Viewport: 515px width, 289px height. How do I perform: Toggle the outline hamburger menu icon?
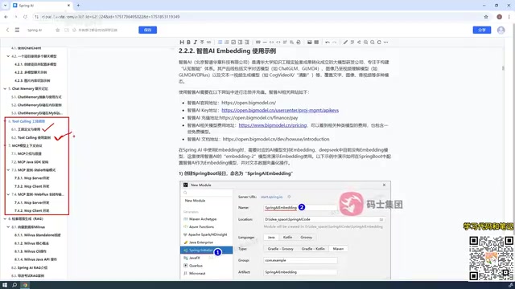[x=17, y=30]
